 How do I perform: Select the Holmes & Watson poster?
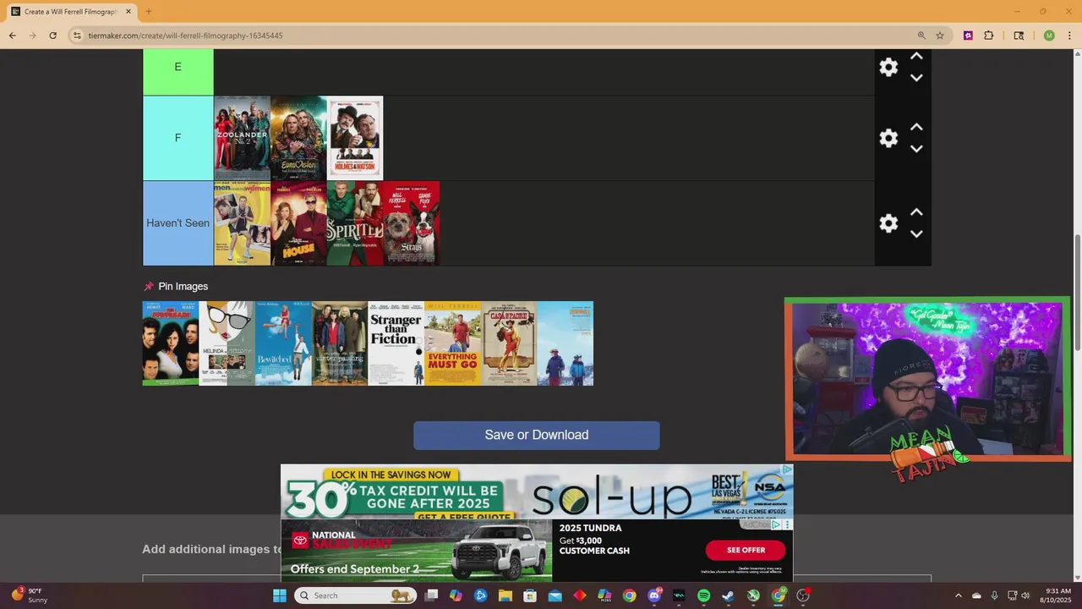click(355, 138)
